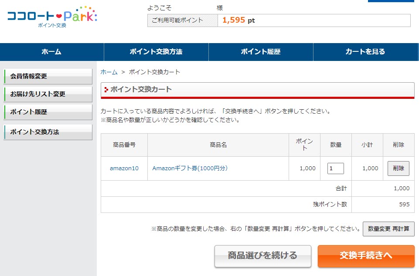Click the 小計 column header
Image resolution: width=419 pixels, height=276 pixels.
coord(367,145)
